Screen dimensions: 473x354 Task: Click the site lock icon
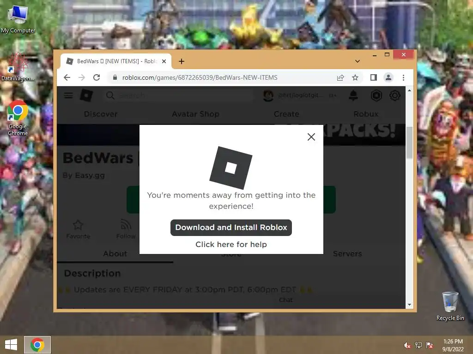[x=115, y=77]
